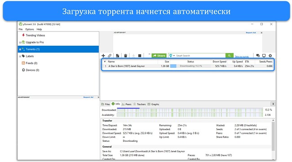Switch to the Graphs tab

click(x=153, y=104)
